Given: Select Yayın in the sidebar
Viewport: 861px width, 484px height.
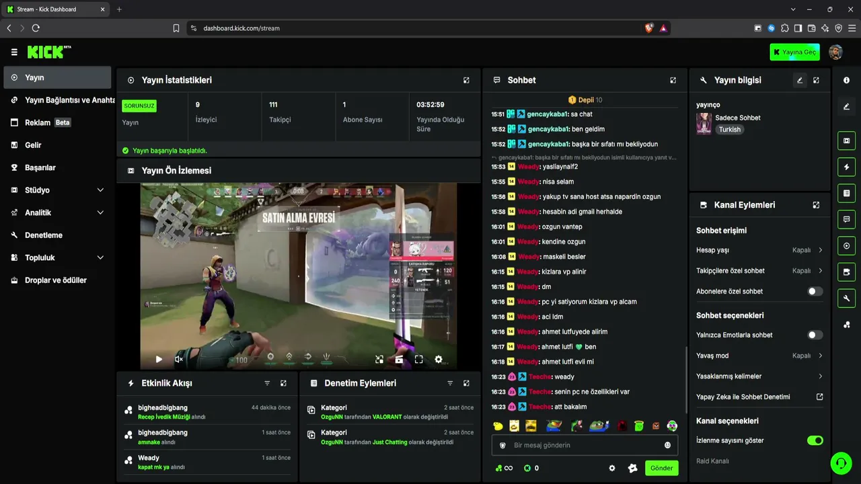Looking at the screenshot, I should pos(57,77).
